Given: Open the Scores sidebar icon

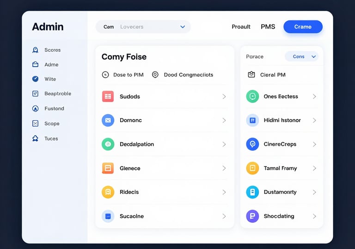Looking at the screenshot, I should [x=35, y=50].
